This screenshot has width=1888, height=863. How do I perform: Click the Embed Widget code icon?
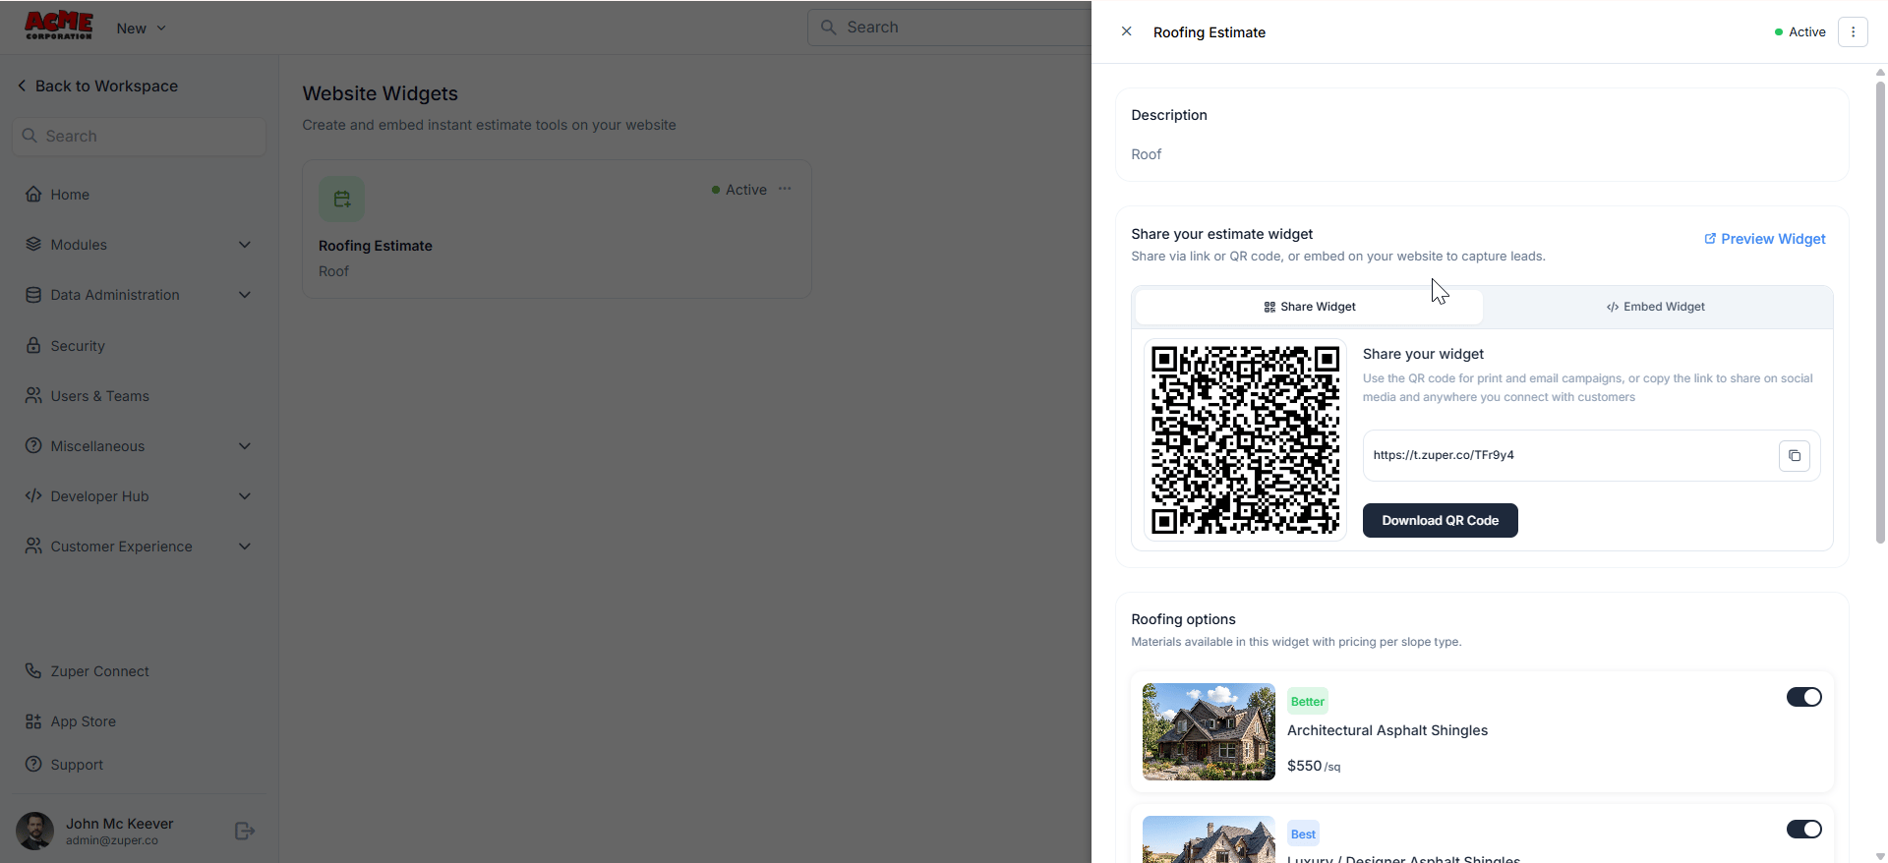(1613, 308)
